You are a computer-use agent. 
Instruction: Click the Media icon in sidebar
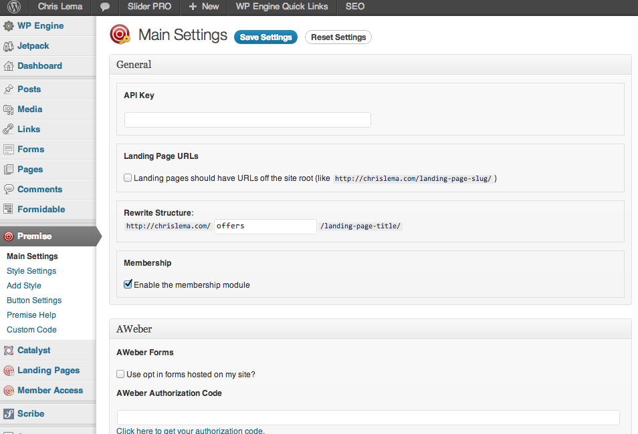click(x=9, y=110)
